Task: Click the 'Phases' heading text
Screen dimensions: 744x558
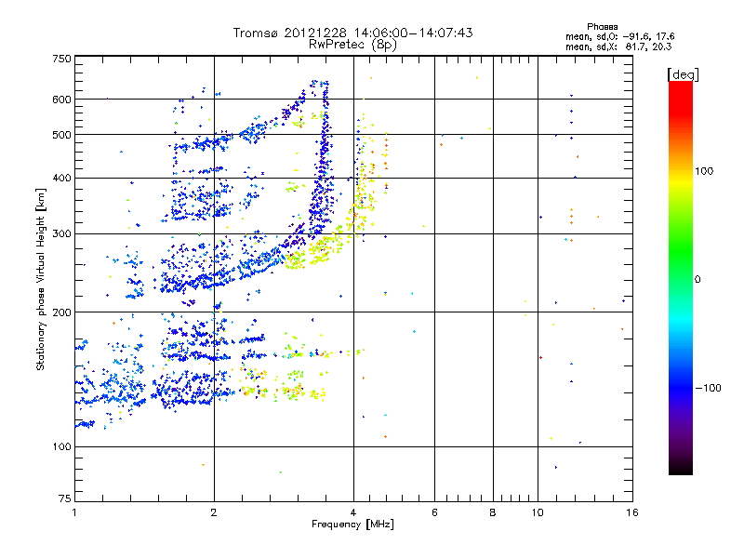Action: point(602,27)
